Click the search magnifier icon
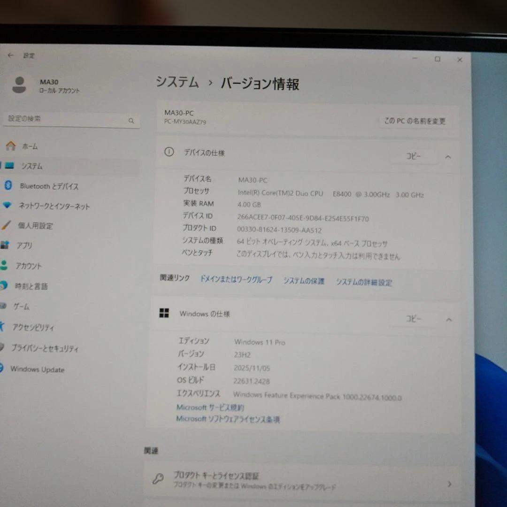 coord(131,121)
